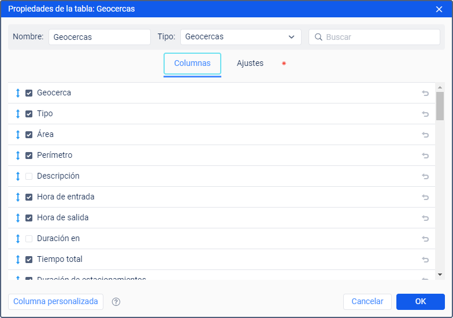453x318 pixels.
Task: Click the reset arrow for Perímetro row
Action: pos(425,156)
